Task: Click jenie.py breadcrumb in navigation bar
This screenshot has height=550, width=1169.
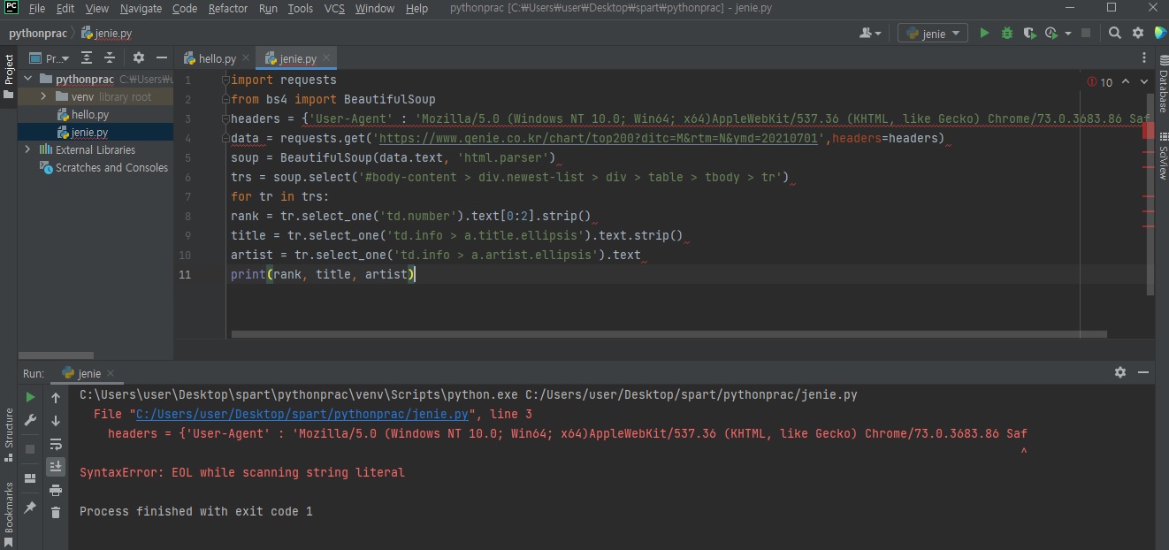Action: coord(107,34)
